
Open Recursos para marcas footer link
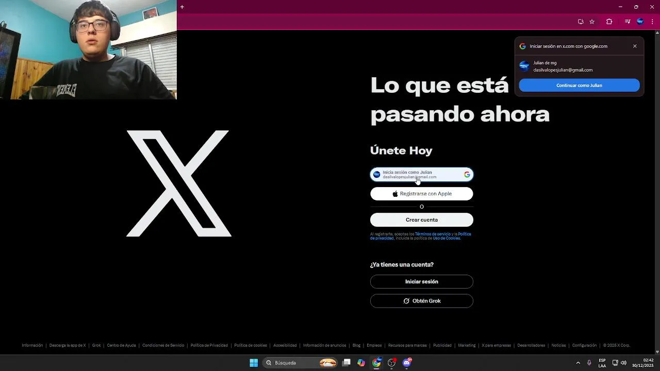click(x=407, y=345)
